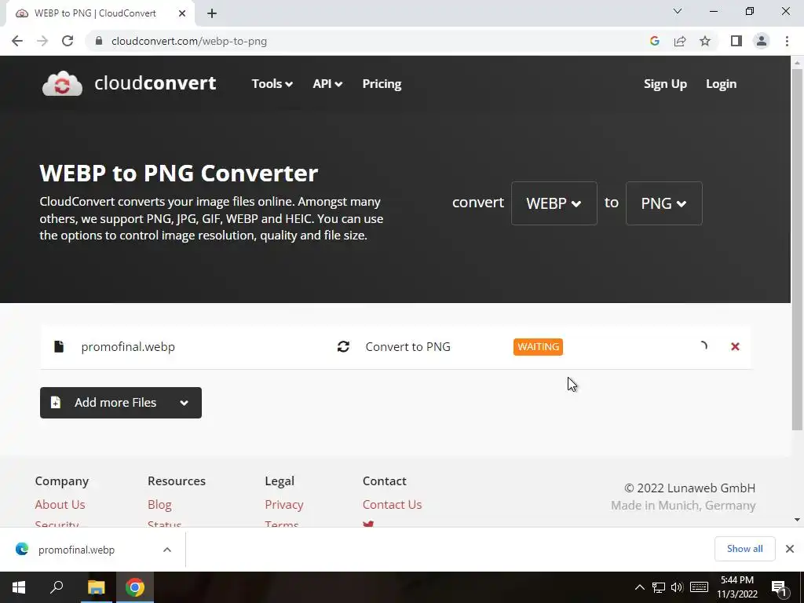Reload the page with the refresh icon
Screen dimensions: 804x603
tap(68, 41)
